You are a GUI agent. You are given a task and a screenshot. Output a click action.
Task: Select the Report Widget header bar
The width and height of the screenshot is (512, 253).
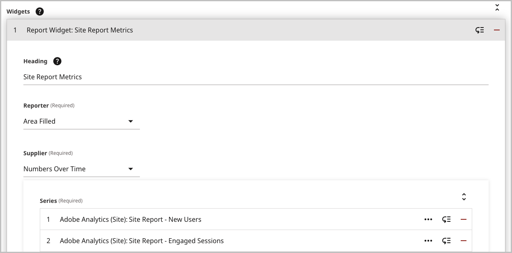pos(205,30)
